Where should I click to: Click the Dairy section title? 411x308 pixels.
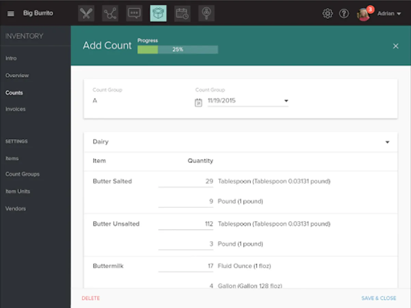pos(100,142)
